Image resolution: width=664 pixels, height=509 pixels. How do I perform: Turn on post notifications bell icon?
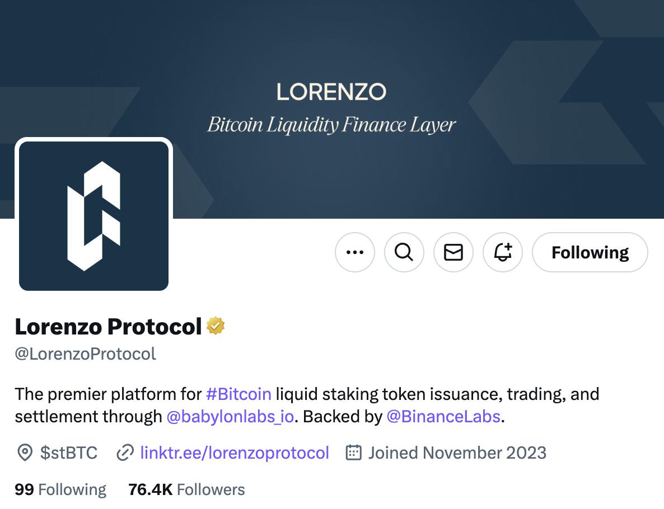[x=503, y=252]
